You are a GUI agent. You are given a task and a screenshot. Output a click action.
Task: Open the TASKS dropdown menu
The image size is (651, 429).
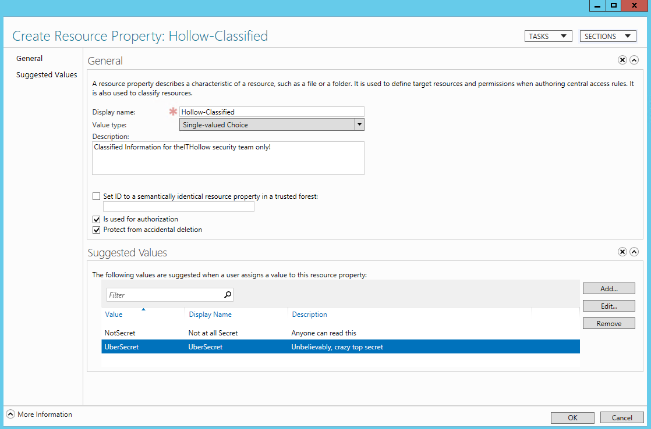coord(548,36)
